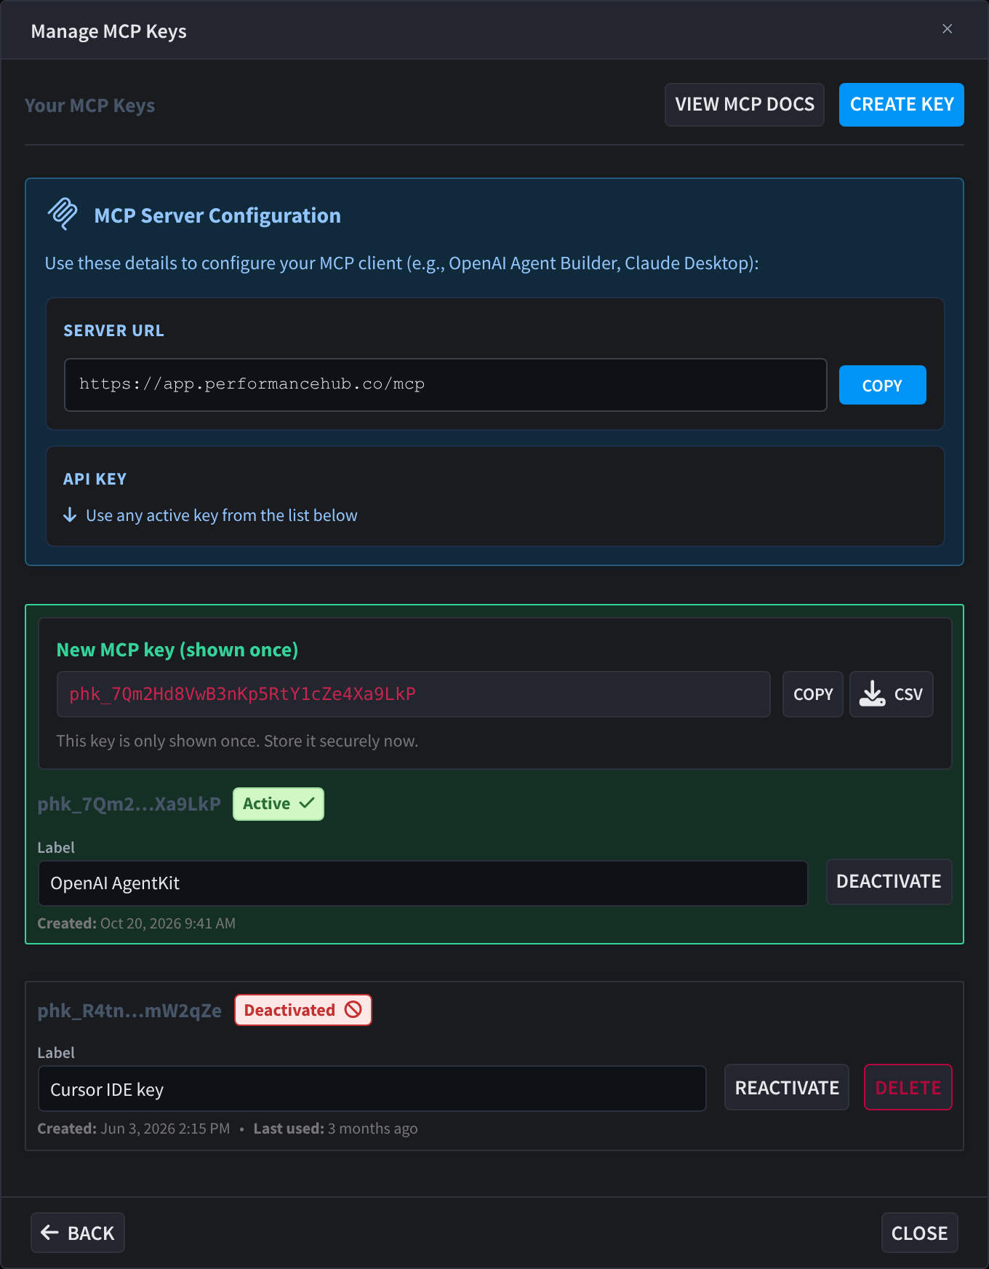Click the masked key phk_7Qm2...Xa9LkP
This screenshot has width=989, height=1269.
(129, 804)
